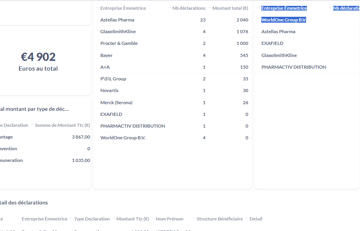This screenshot has height=231, width=360.
Task: Sort detail table by Montant Ttc (€)
Action: coord(133,219)
